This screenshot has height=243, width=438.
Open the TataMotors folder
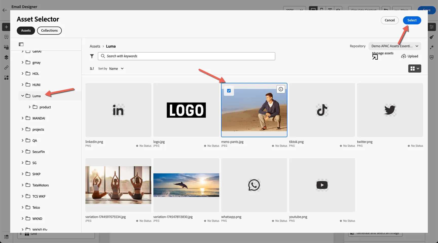(x=41, y=185)
